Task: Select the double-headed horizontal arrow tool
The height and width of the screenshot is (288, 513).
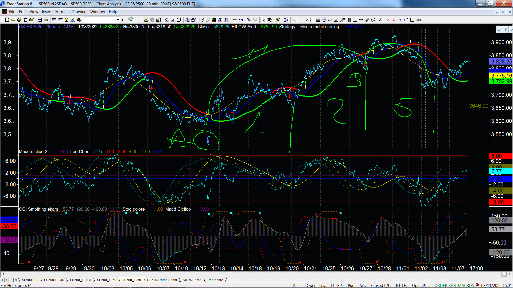Action: click(x=361, y=20)
